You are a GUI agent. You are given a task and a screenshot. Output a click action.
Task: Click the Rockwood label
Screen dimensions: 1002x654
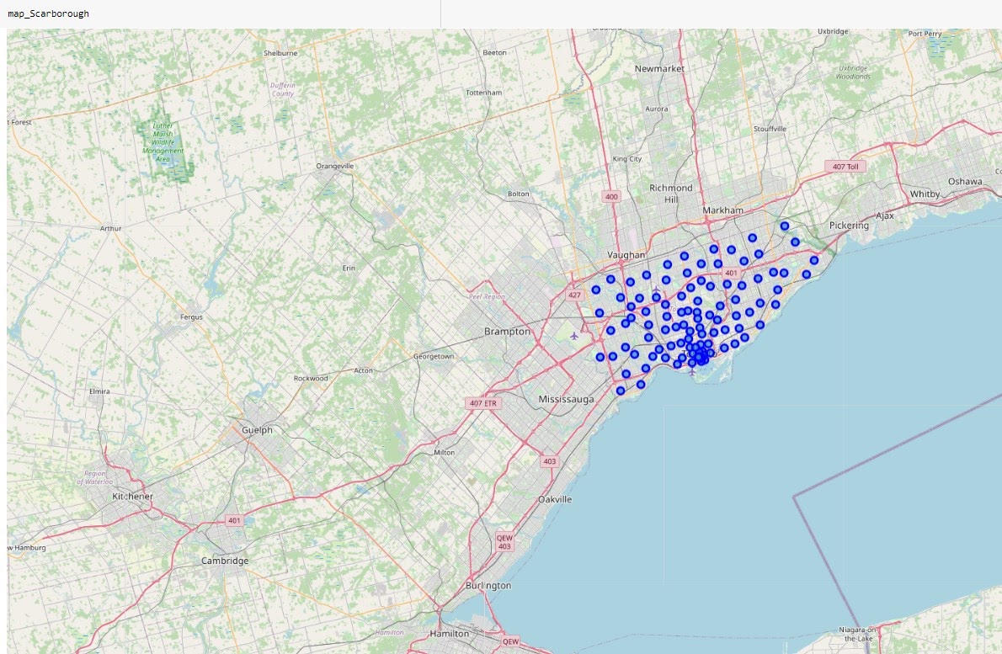311,378
